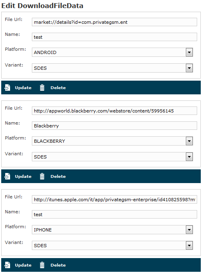The width and height of the screenshot is (202, 273).
Task: Click the trash icon below the ANDROID entry
Action: [x=42, y=88]
